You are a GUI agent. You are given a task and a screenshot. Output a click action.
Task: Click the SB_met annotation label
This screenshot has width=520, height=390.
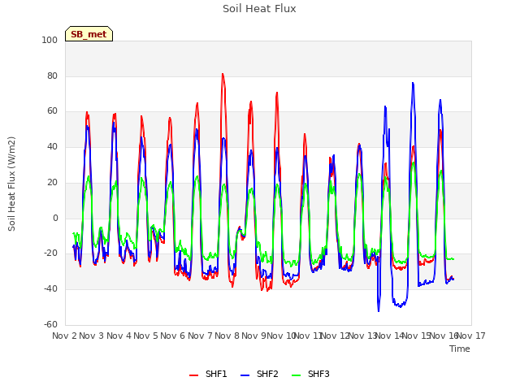coord(89,34)
